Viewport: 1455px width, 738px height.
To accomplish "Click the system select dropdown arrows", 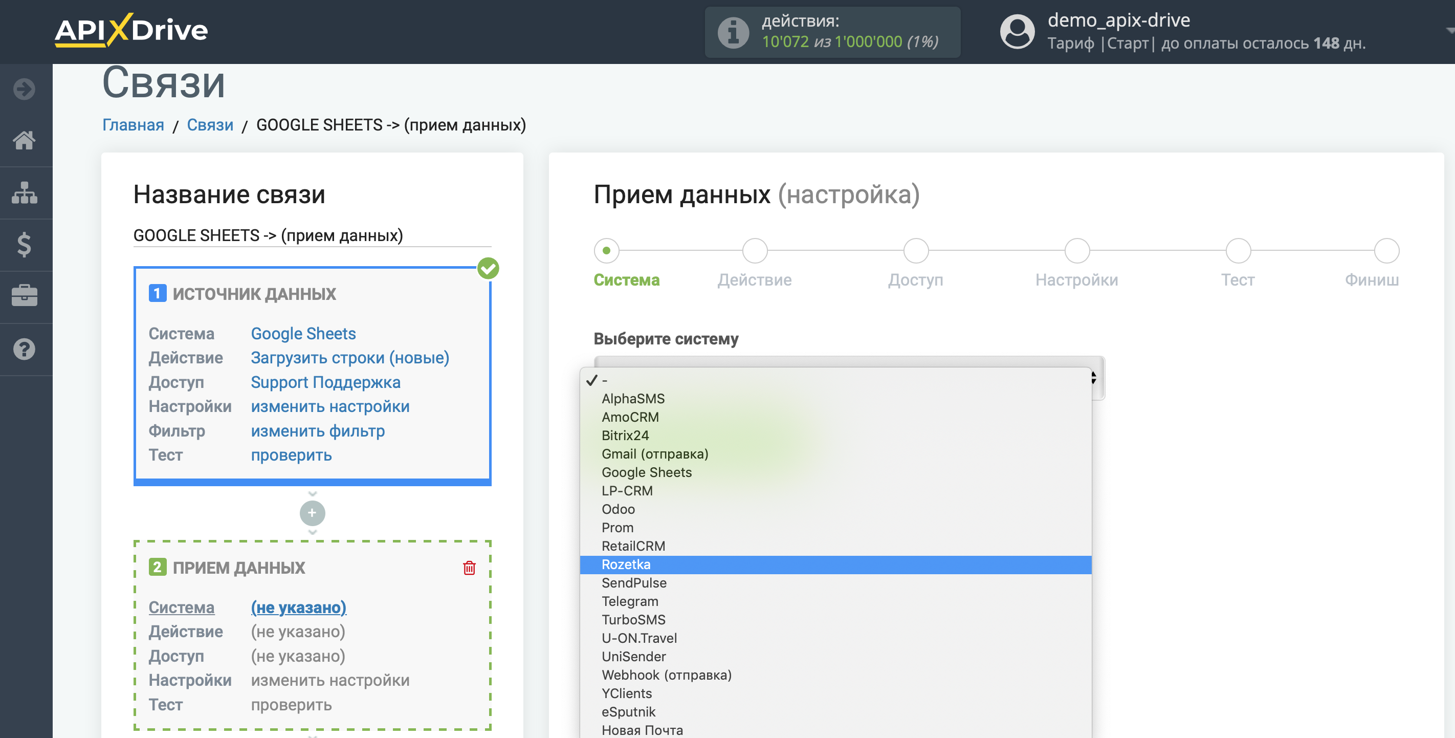I will click(x=1094, y=378).
